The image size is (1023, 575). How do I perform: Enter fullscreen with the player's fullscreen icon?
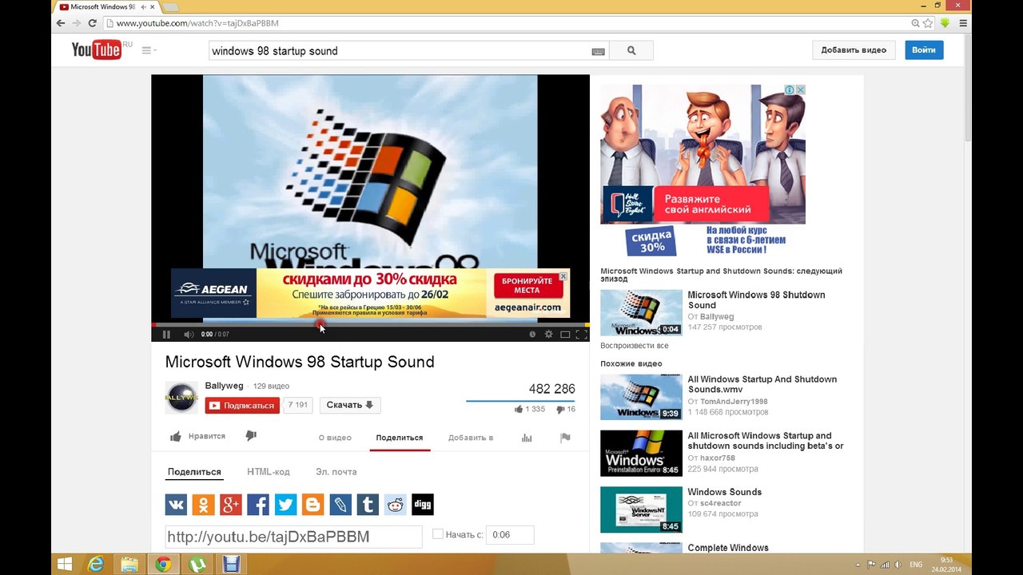tap(581, 335)
